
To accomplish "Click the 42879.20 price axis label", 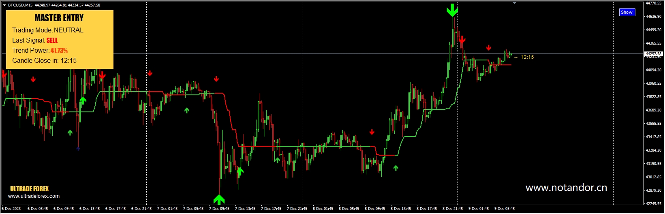I will pos(654,190).
